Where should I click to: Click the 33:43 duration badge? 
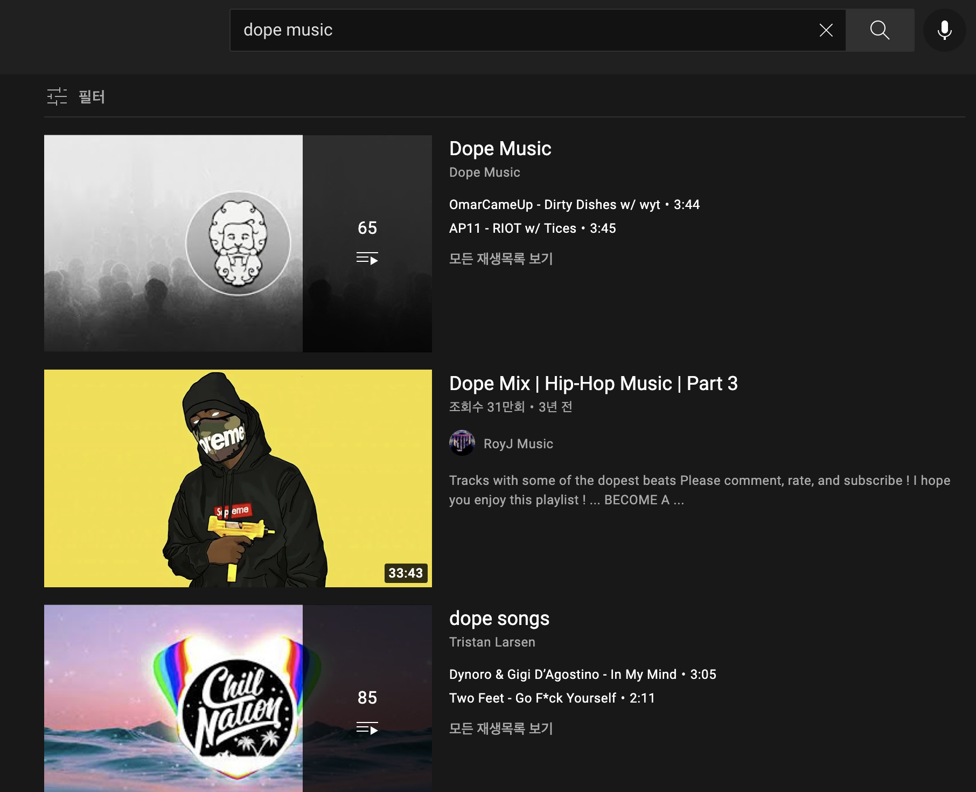click(x=406, y=573)
